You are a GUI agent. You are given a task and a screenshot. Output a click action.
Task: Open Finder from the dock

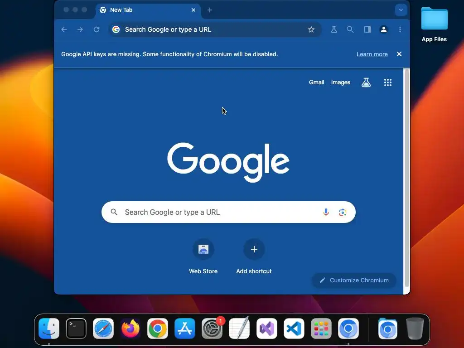[49, 329]
